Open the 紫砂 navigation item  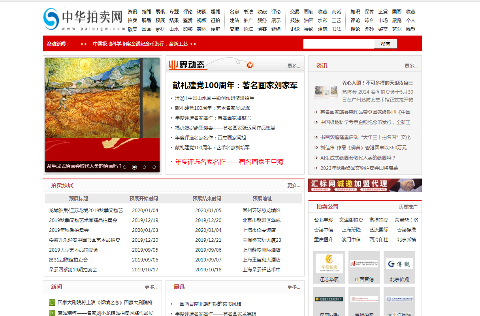point(369,29)
